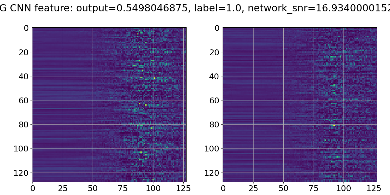Image resolution: width=390 pixels, height=195 pixels.
Task: Click the right heatmap plot
Action: coord(300,105)
